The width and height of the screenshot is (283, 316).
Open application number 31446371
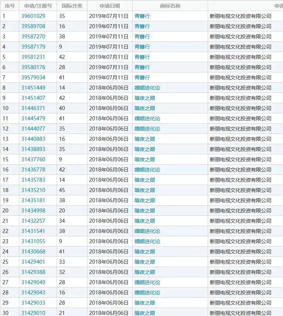coord(33,108)
